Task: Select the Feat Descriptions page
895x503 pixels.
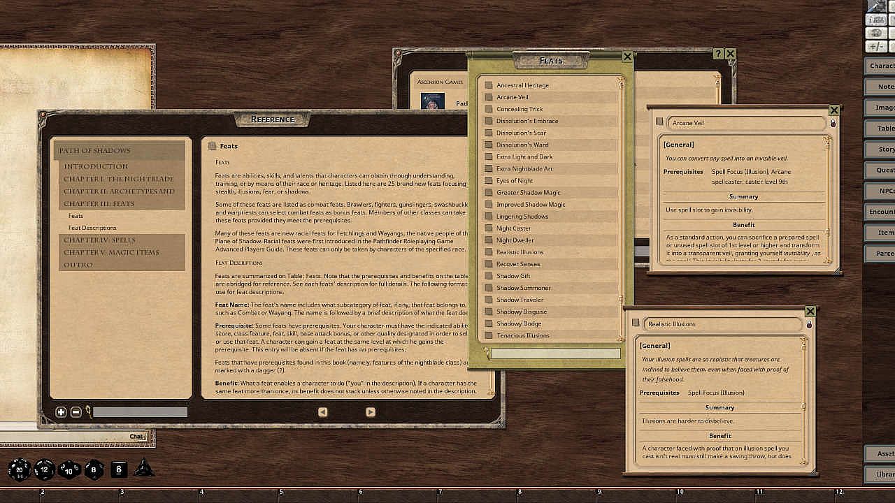Action: click(92, 228)
